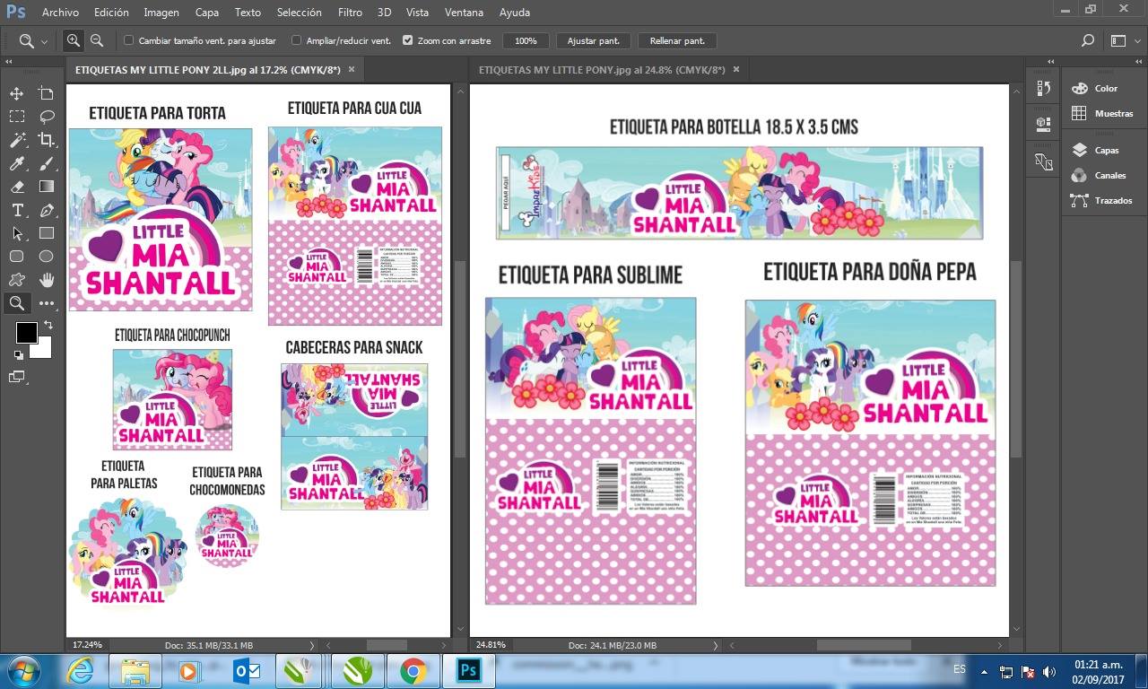The height and width of the screenshot is (689, 1148).
Task: Open the Trazados panel
Action: coord(1102,201)
